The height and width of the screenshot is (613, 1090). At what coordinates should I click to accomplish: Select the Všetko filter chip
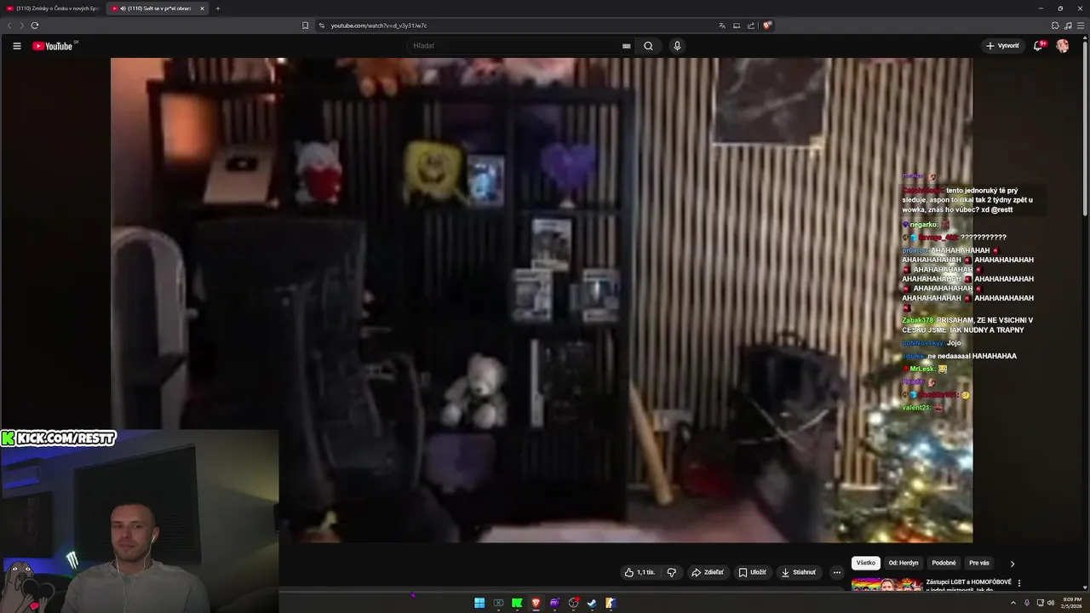866,563
